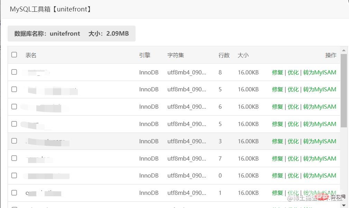Click the scrollbar up arrow
Image resolution: width=349 pixels, height=208 pixels.
[x=344, y=51]
